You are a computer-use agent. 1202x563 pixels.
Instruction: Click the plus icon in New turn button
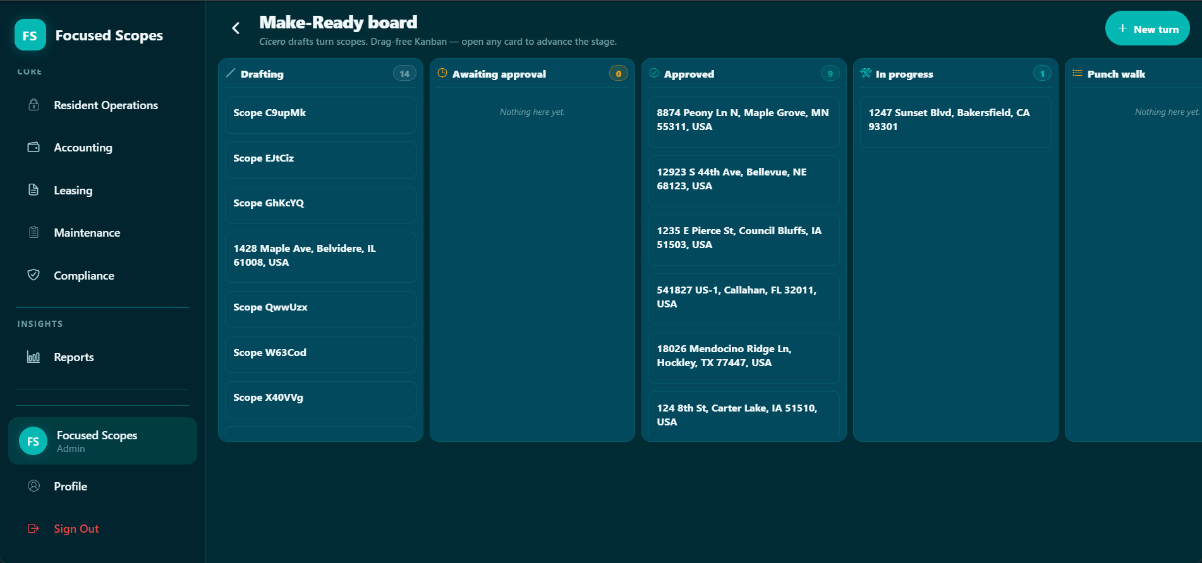pyautogui.click(x=1122, y=28)
